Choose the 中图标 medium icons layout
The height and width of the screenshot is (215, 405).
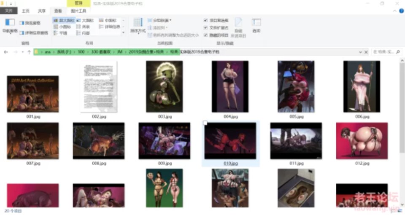pos(108,20)
